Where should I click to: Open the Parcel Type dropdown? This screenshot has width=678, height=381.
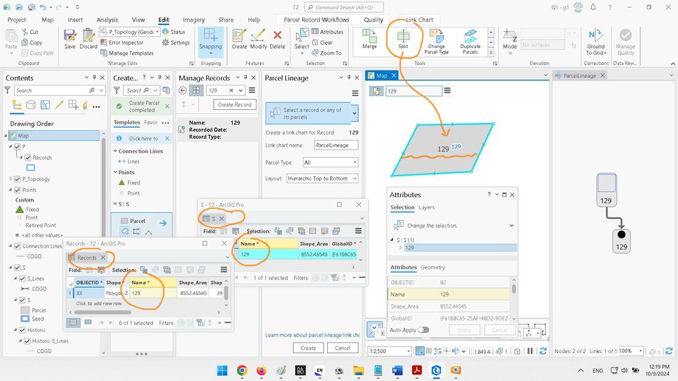(330, 163)
